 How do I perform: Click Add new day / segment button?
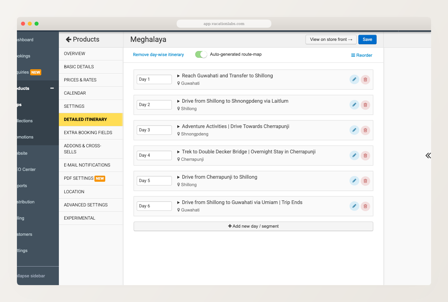pos(253,226)
